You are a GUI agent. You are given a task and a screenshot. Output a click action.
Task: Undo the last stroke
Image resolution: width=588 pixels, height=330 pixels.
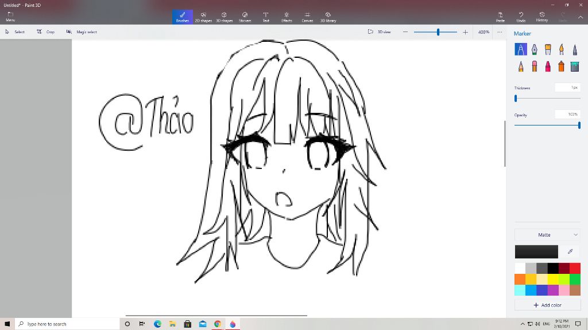[x=521, y=17]
